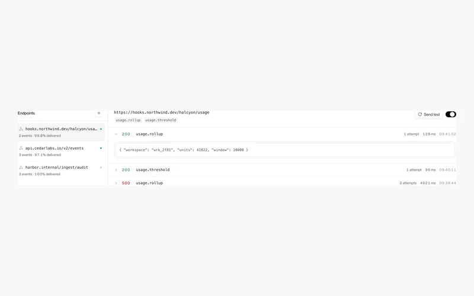Image resolution: width=474 pixels, height=296 pixels.
Task: Click the '96 ms' latency value
Action: coord(431,170)
